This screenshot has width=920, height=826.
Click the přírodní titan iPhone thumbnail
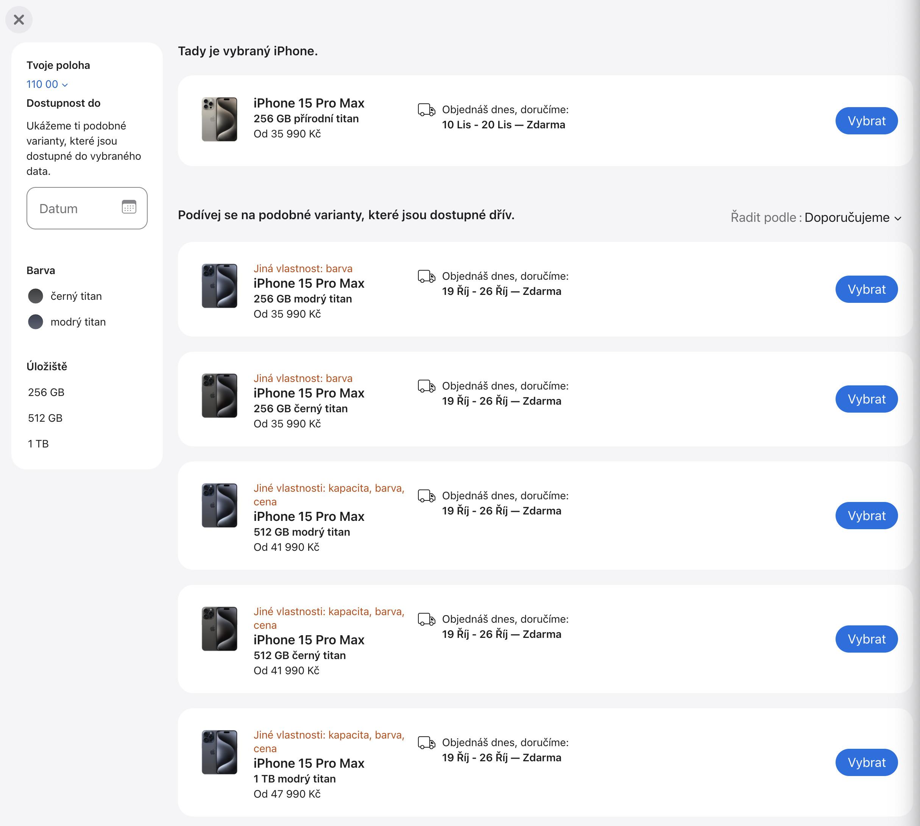pyautogui.click(x=220, y=119)
